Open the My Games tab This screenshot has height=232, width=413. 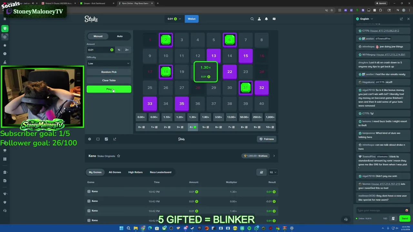(95, 172)
